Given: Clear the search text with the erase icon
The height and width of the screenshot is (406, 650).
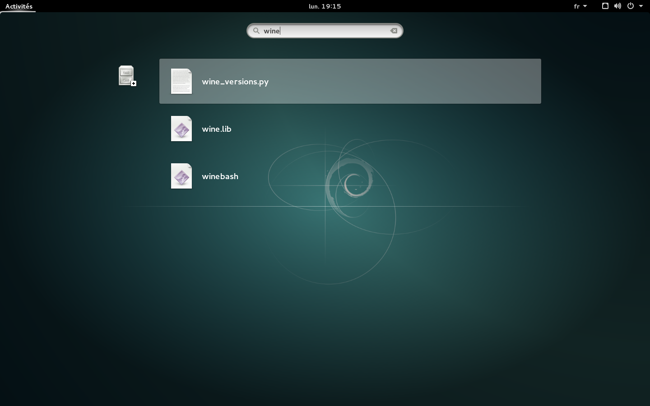Looking at the screenshot, I should (x=394, y=31).
